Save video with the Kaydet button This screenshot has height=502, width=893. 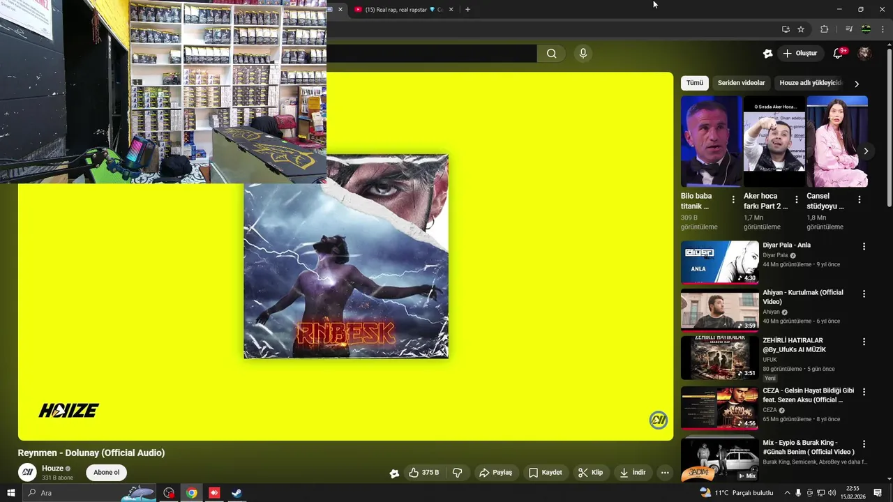pos(546,473)
